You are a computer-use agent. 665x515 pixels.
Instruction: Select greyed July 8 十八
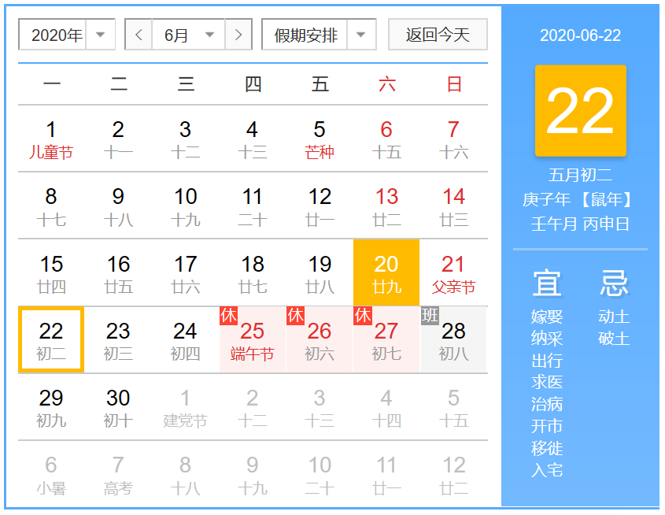point(186,474)
